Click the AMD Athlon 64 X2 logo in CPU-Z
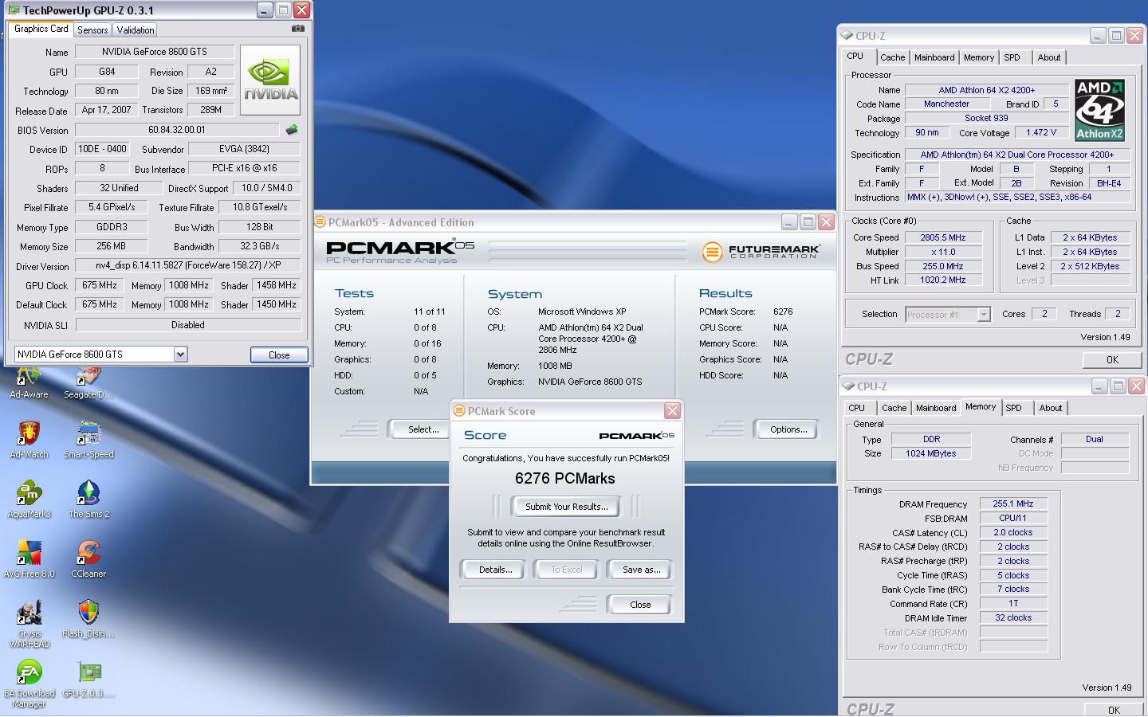 [1099, 110]
